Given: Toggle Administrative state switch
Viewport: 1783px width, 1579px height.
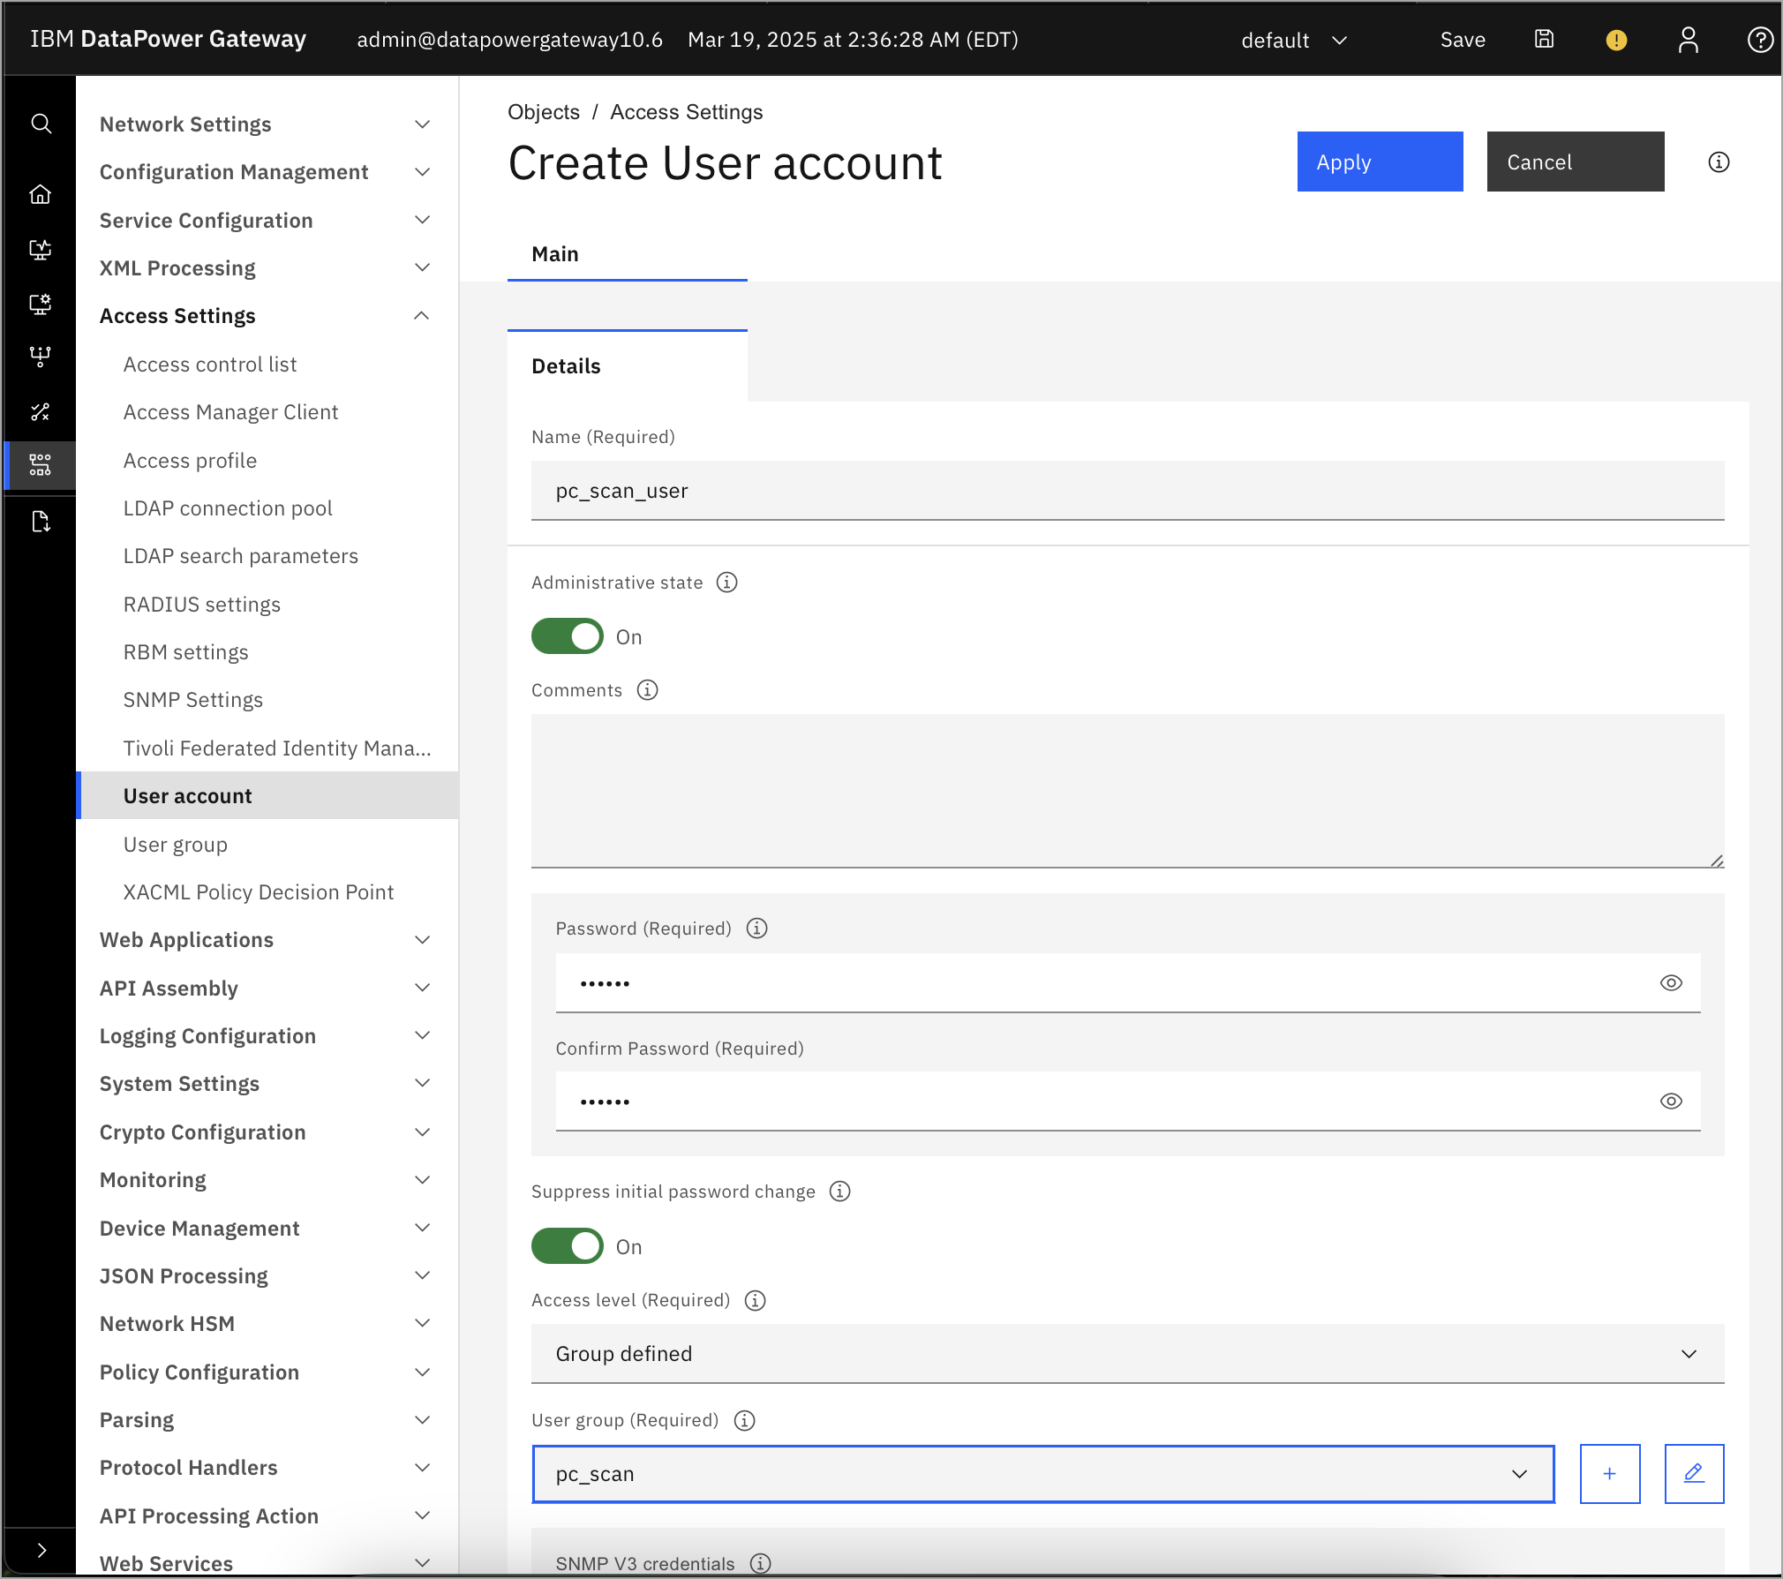Looking at the screenshot, I should 568,636.
